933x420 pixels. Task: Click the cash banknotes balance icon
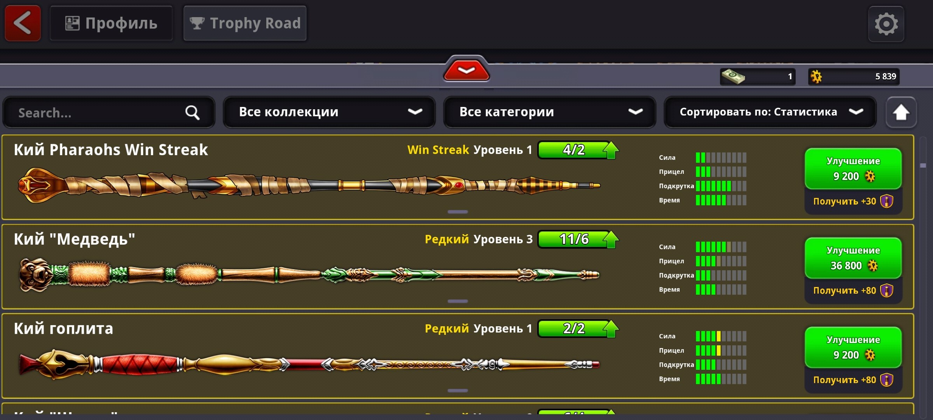coord(733,76)
